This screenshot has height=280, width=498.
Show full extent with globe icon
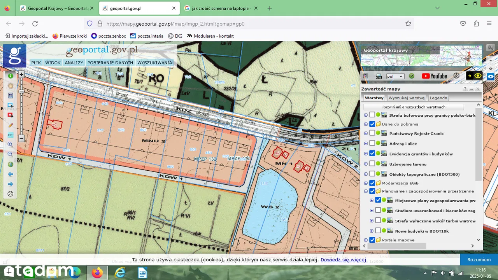pos(11,164)
